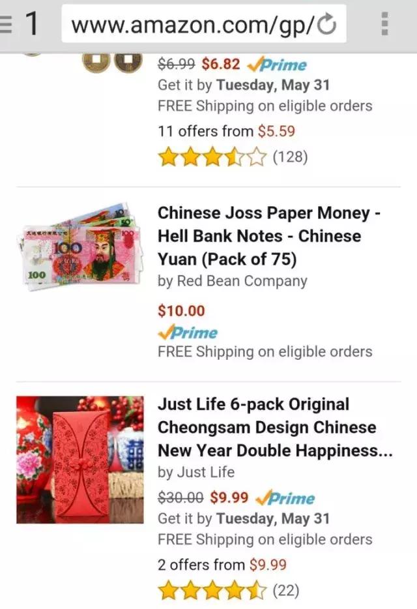Reload page with the refresh icon
The width and height of the screenshot is (417, 609).
(x=327, y=24)
